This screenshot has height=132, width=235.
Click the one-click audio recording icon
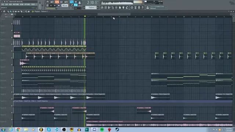pos(132,7)
